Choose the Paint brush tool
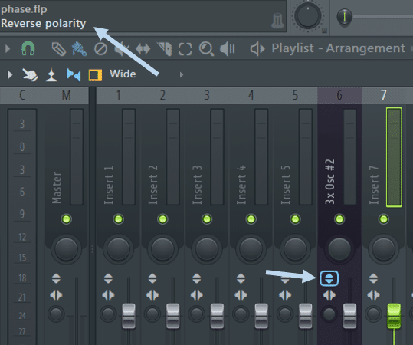Viewport: 413px width, 345px height. 79,49
